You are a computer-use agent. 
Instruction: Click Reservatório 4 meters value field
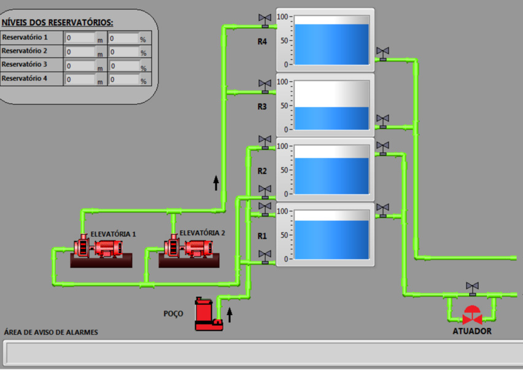[x=80, y=79]
